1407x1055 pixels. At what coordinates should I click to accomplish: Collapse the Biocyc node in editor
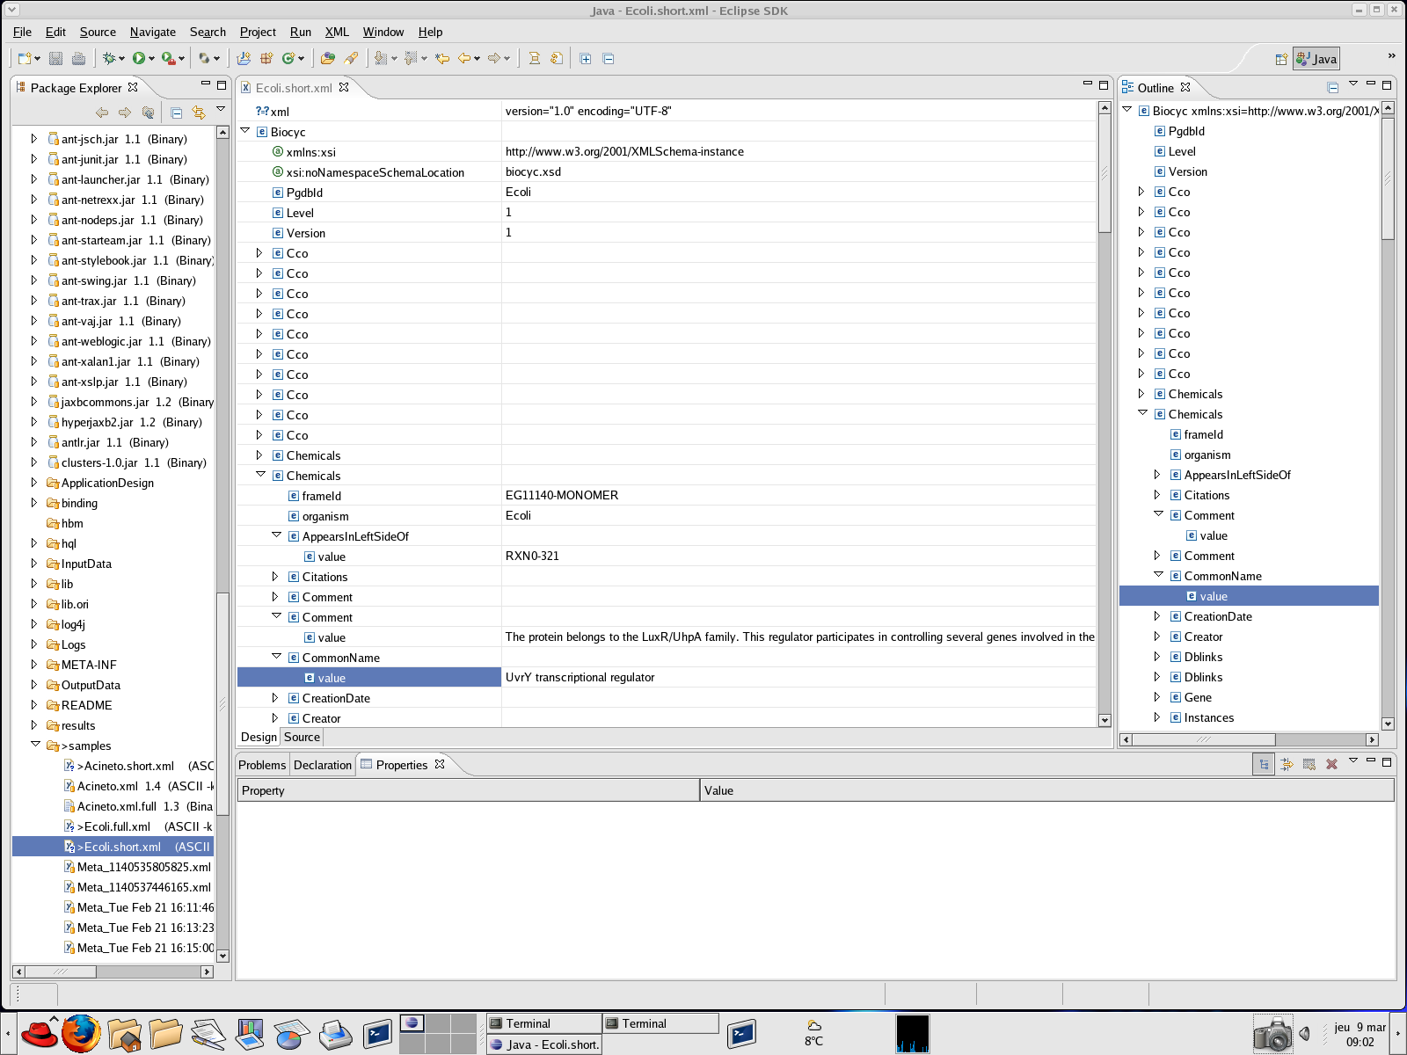245,131
